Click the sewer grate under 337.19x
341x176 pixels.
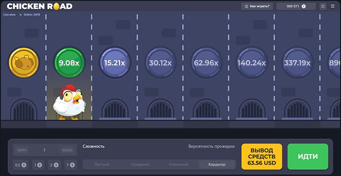(x=298, y=109)
